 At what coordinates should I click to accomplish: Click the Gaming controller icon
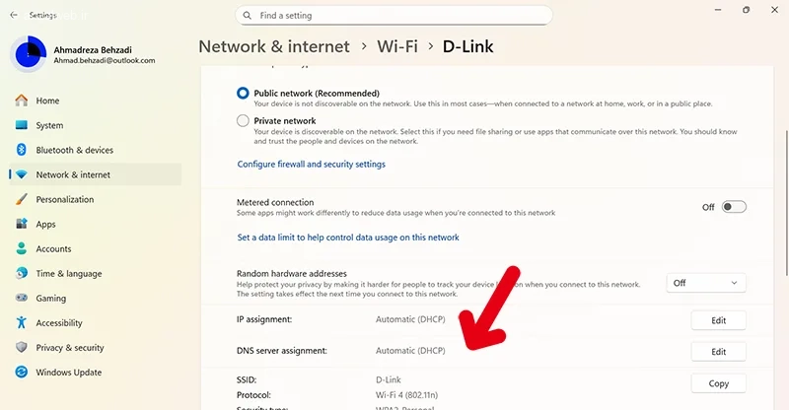pyautogui.click(x=22, y=299)
